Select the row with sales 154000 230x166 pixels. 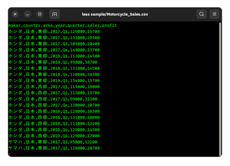[x=54, y=80]
